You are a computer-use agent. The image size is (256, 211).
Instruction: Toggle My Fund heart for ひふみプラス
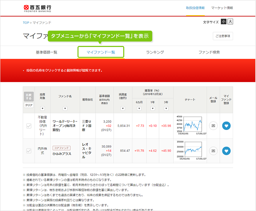click(226, 151)
